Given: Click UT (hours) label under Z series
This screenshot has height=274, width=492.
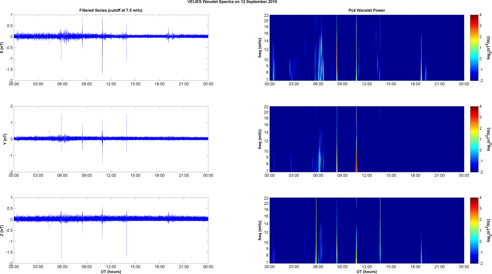Looking at the screenshot, I should (111, 271).
